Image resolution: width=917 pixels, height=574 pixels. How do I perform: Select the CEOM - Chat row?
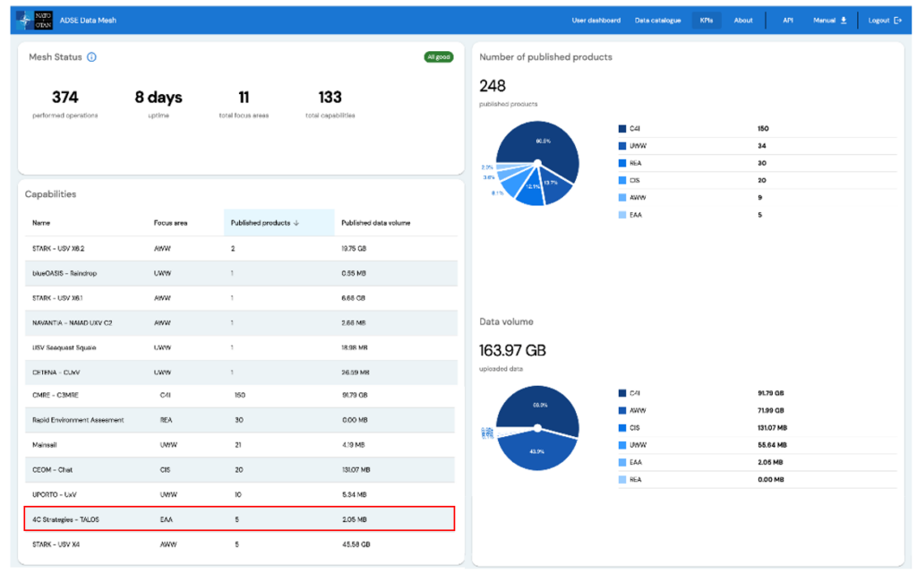click(240, 469)
